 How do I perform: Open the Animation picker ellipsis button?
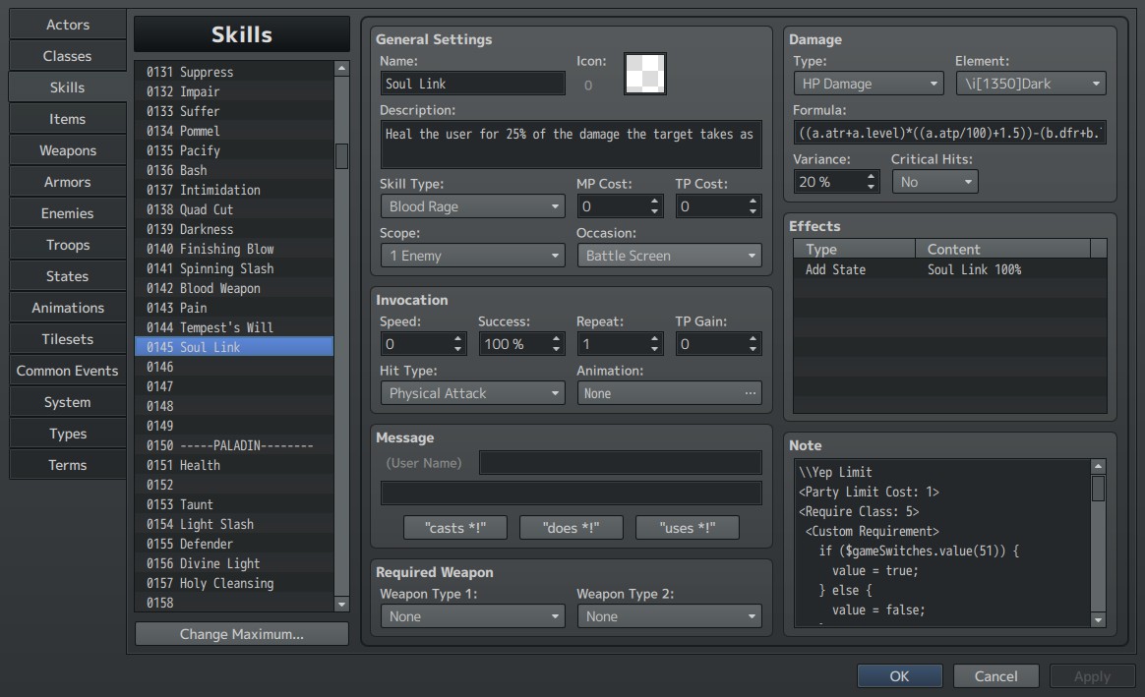pos(750,393)
